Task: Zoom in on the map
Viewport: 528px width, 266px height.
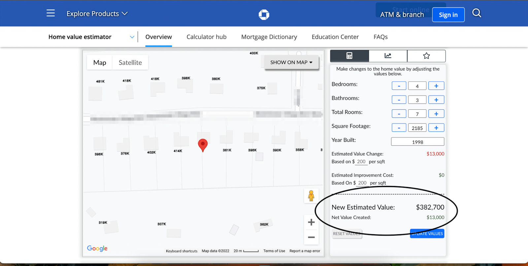Action: coord(311,222)
